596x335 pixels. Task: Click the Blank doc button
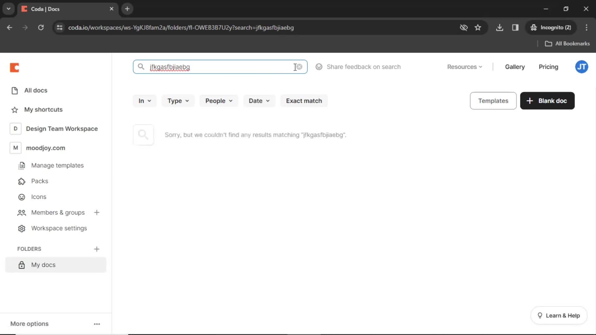(x=547, y=100)
